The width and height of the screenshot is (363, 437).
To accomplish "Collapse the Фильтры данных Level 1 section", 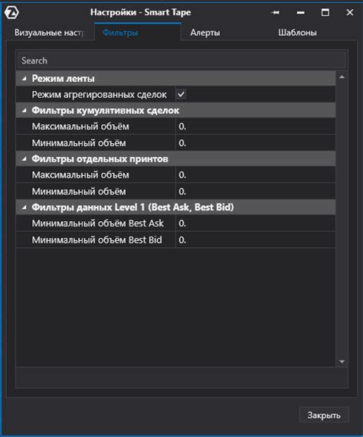I will tap(25, 207).
